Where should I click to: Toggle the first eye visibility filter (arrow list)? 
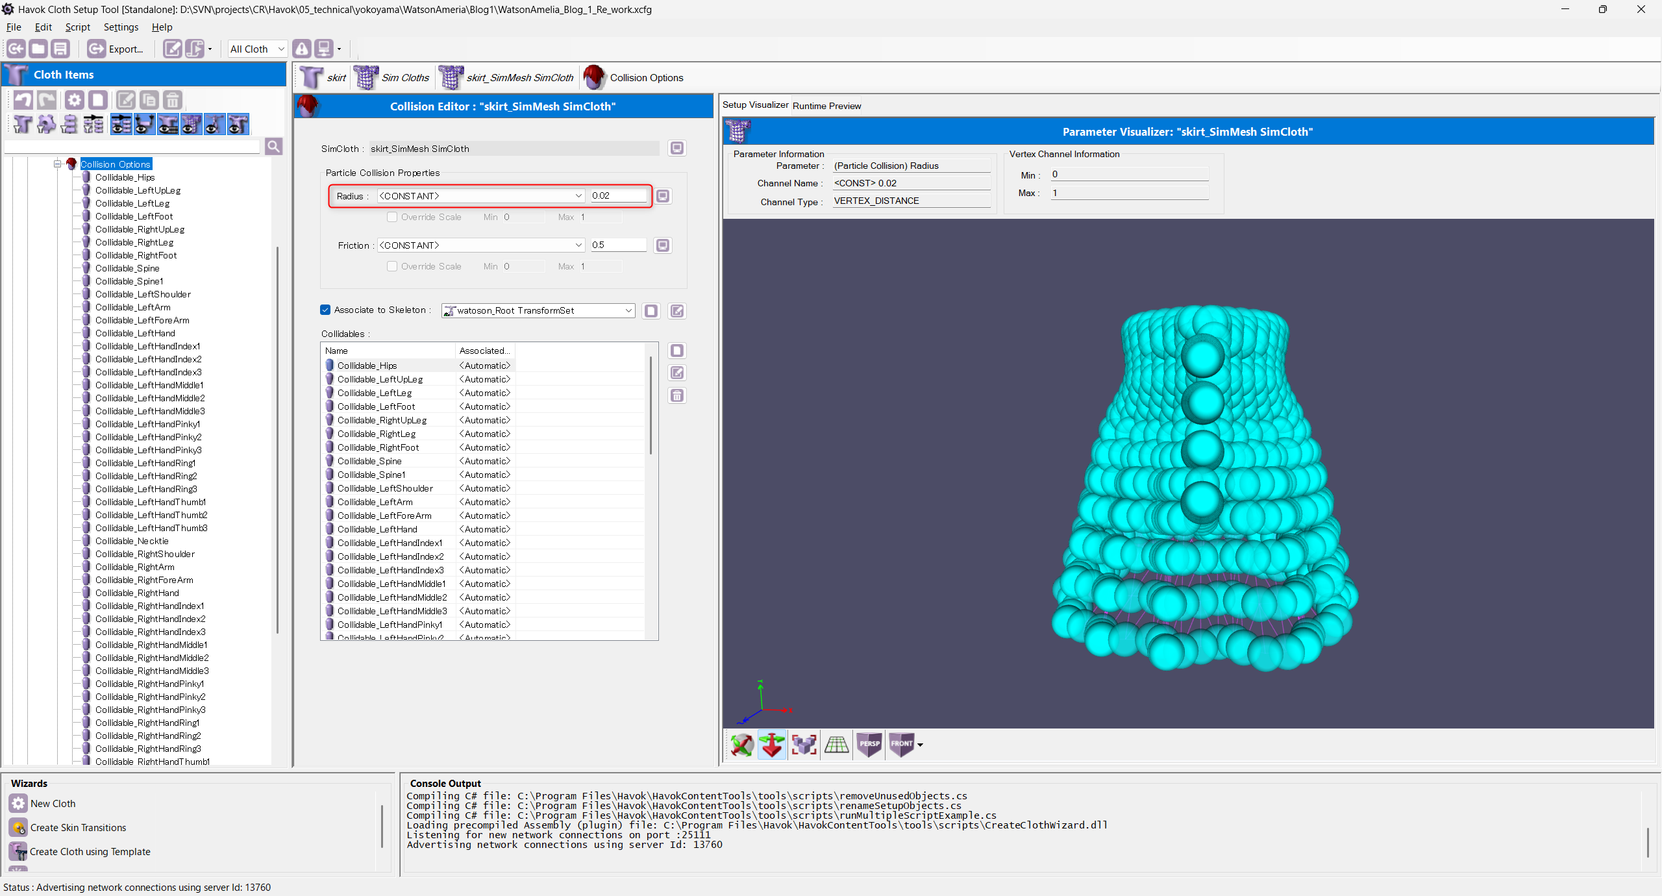[121, 124]
